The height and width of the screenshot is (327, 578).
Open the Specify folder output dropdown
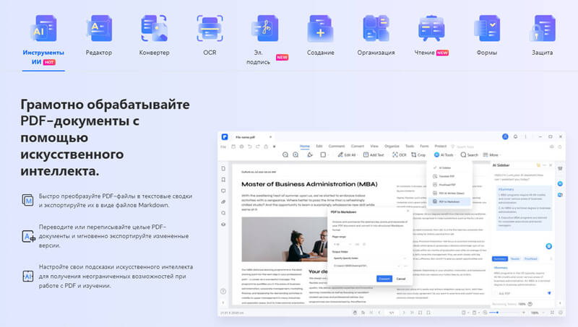tap(368, 256)
